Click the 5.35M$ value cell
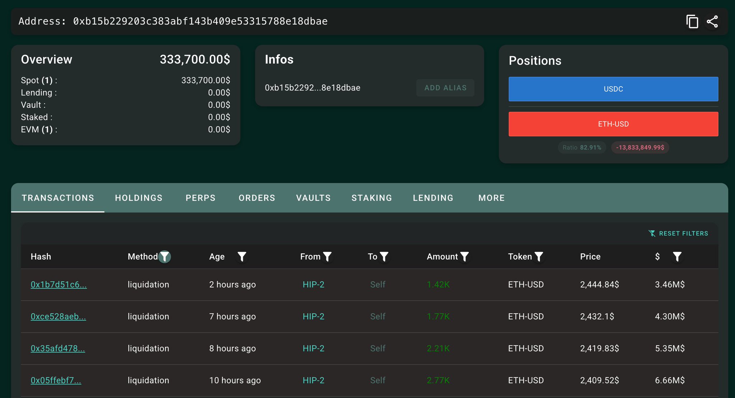This screenshot has height=398, width=735. [670, 348]
